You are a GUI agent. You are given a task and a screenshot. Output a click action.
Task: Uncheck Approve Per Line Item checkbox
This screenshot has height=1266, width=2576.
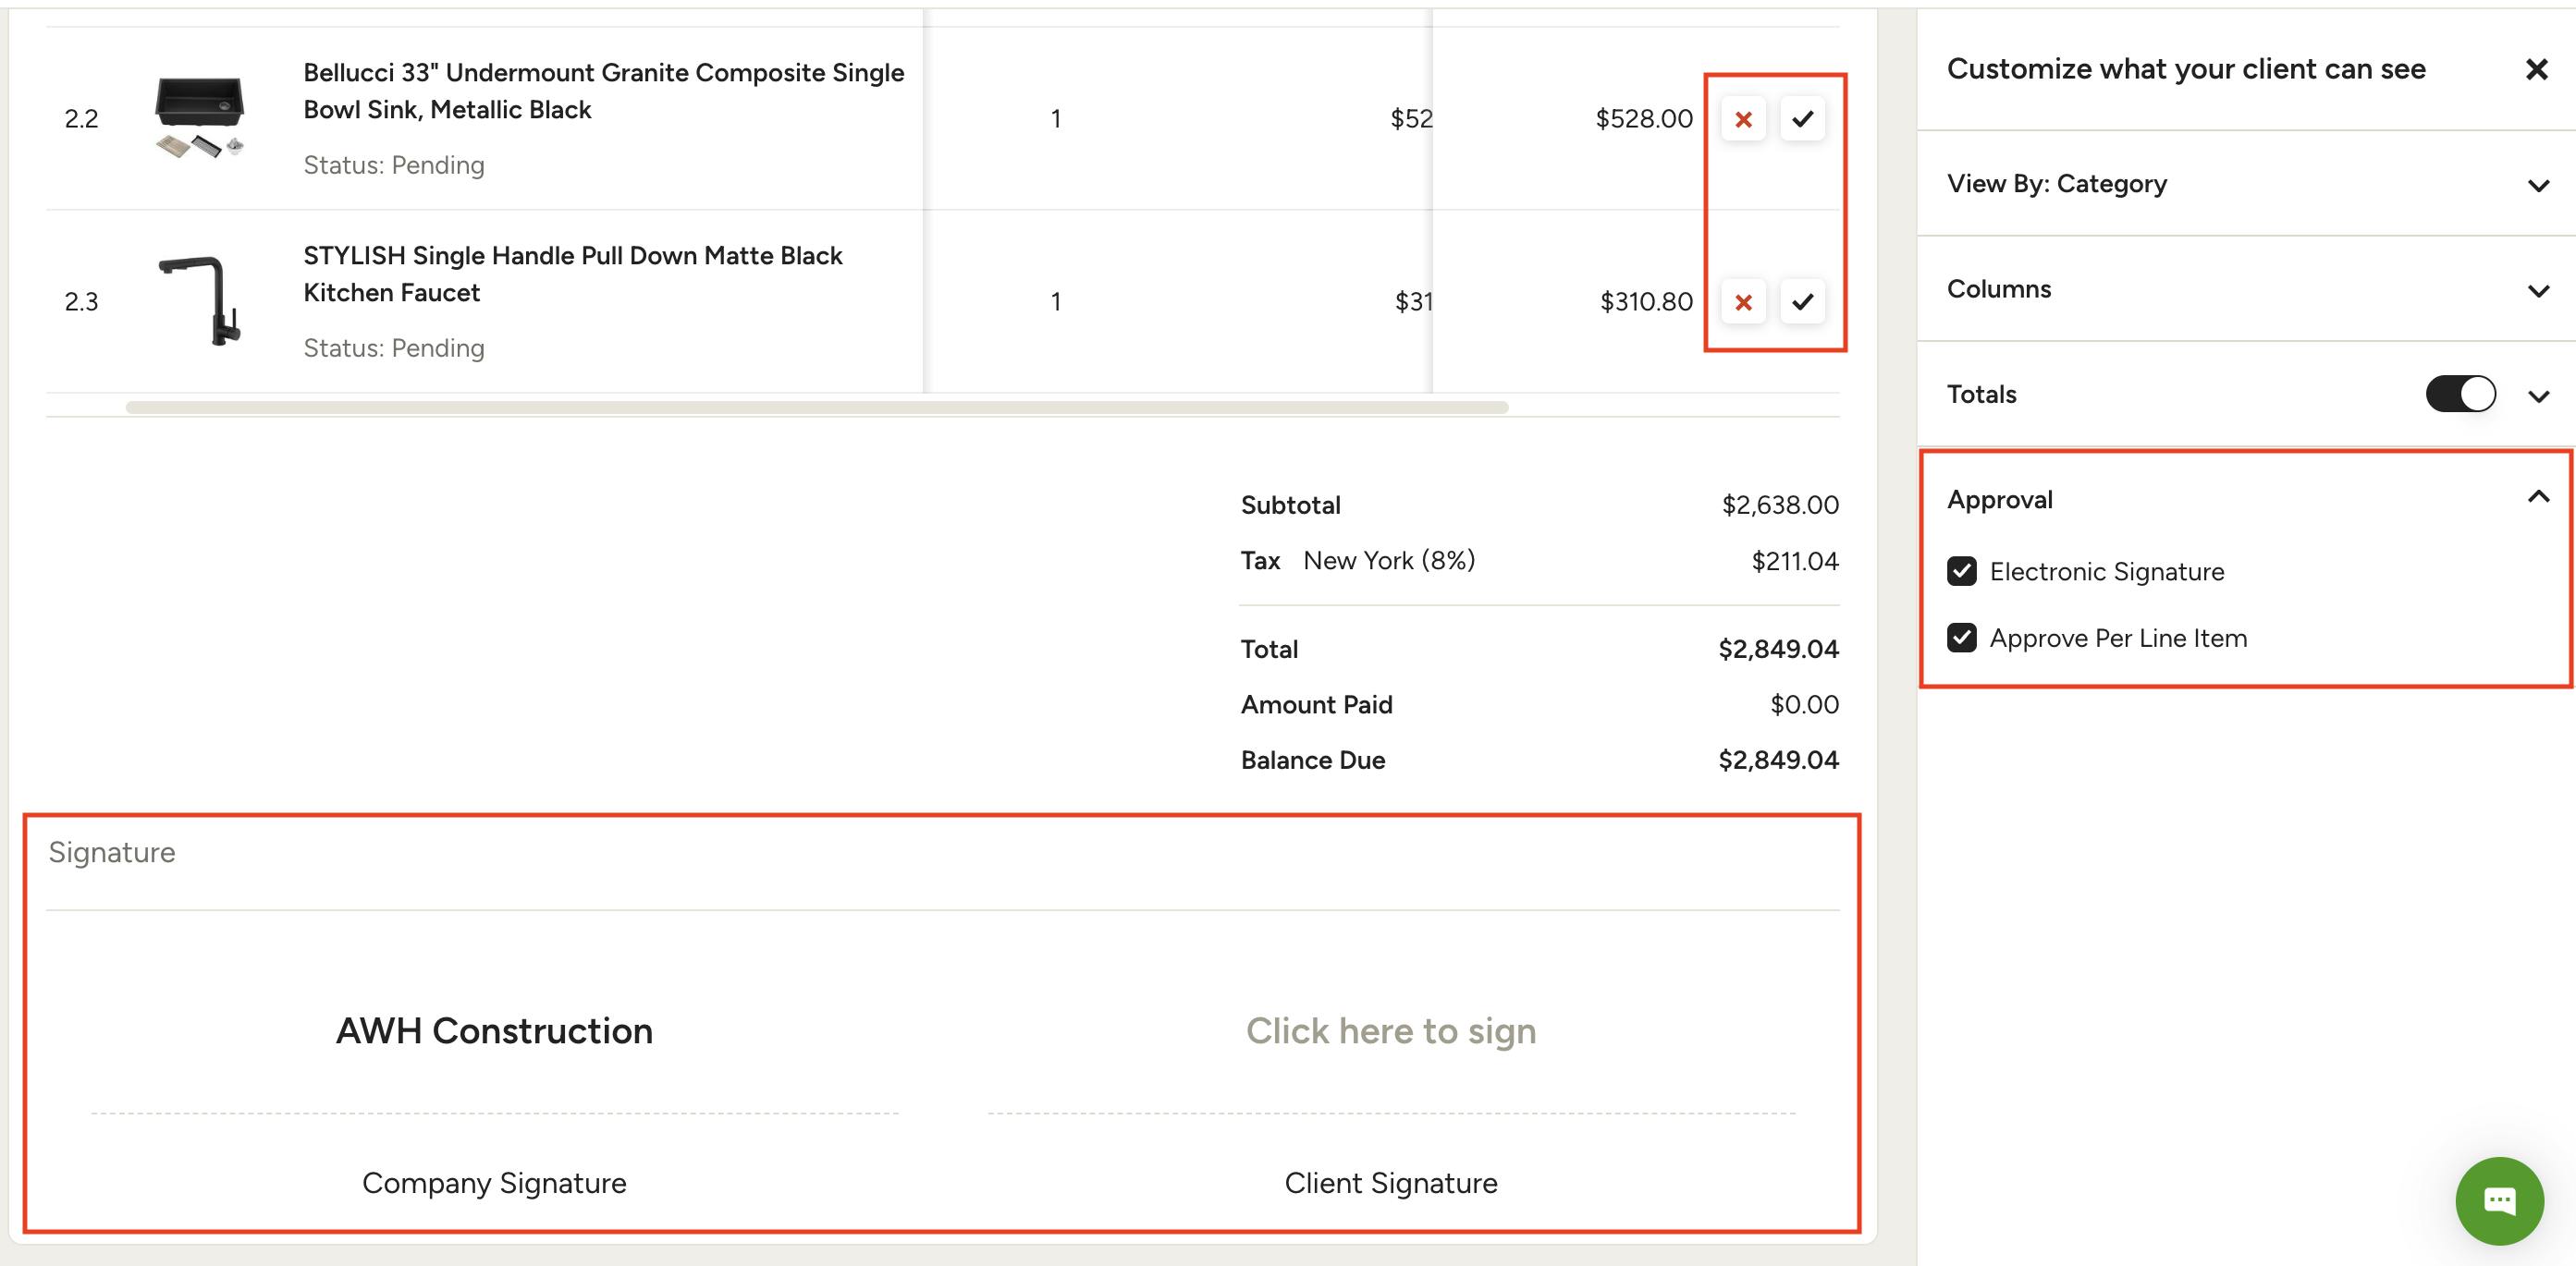[x=1961, y=638]
